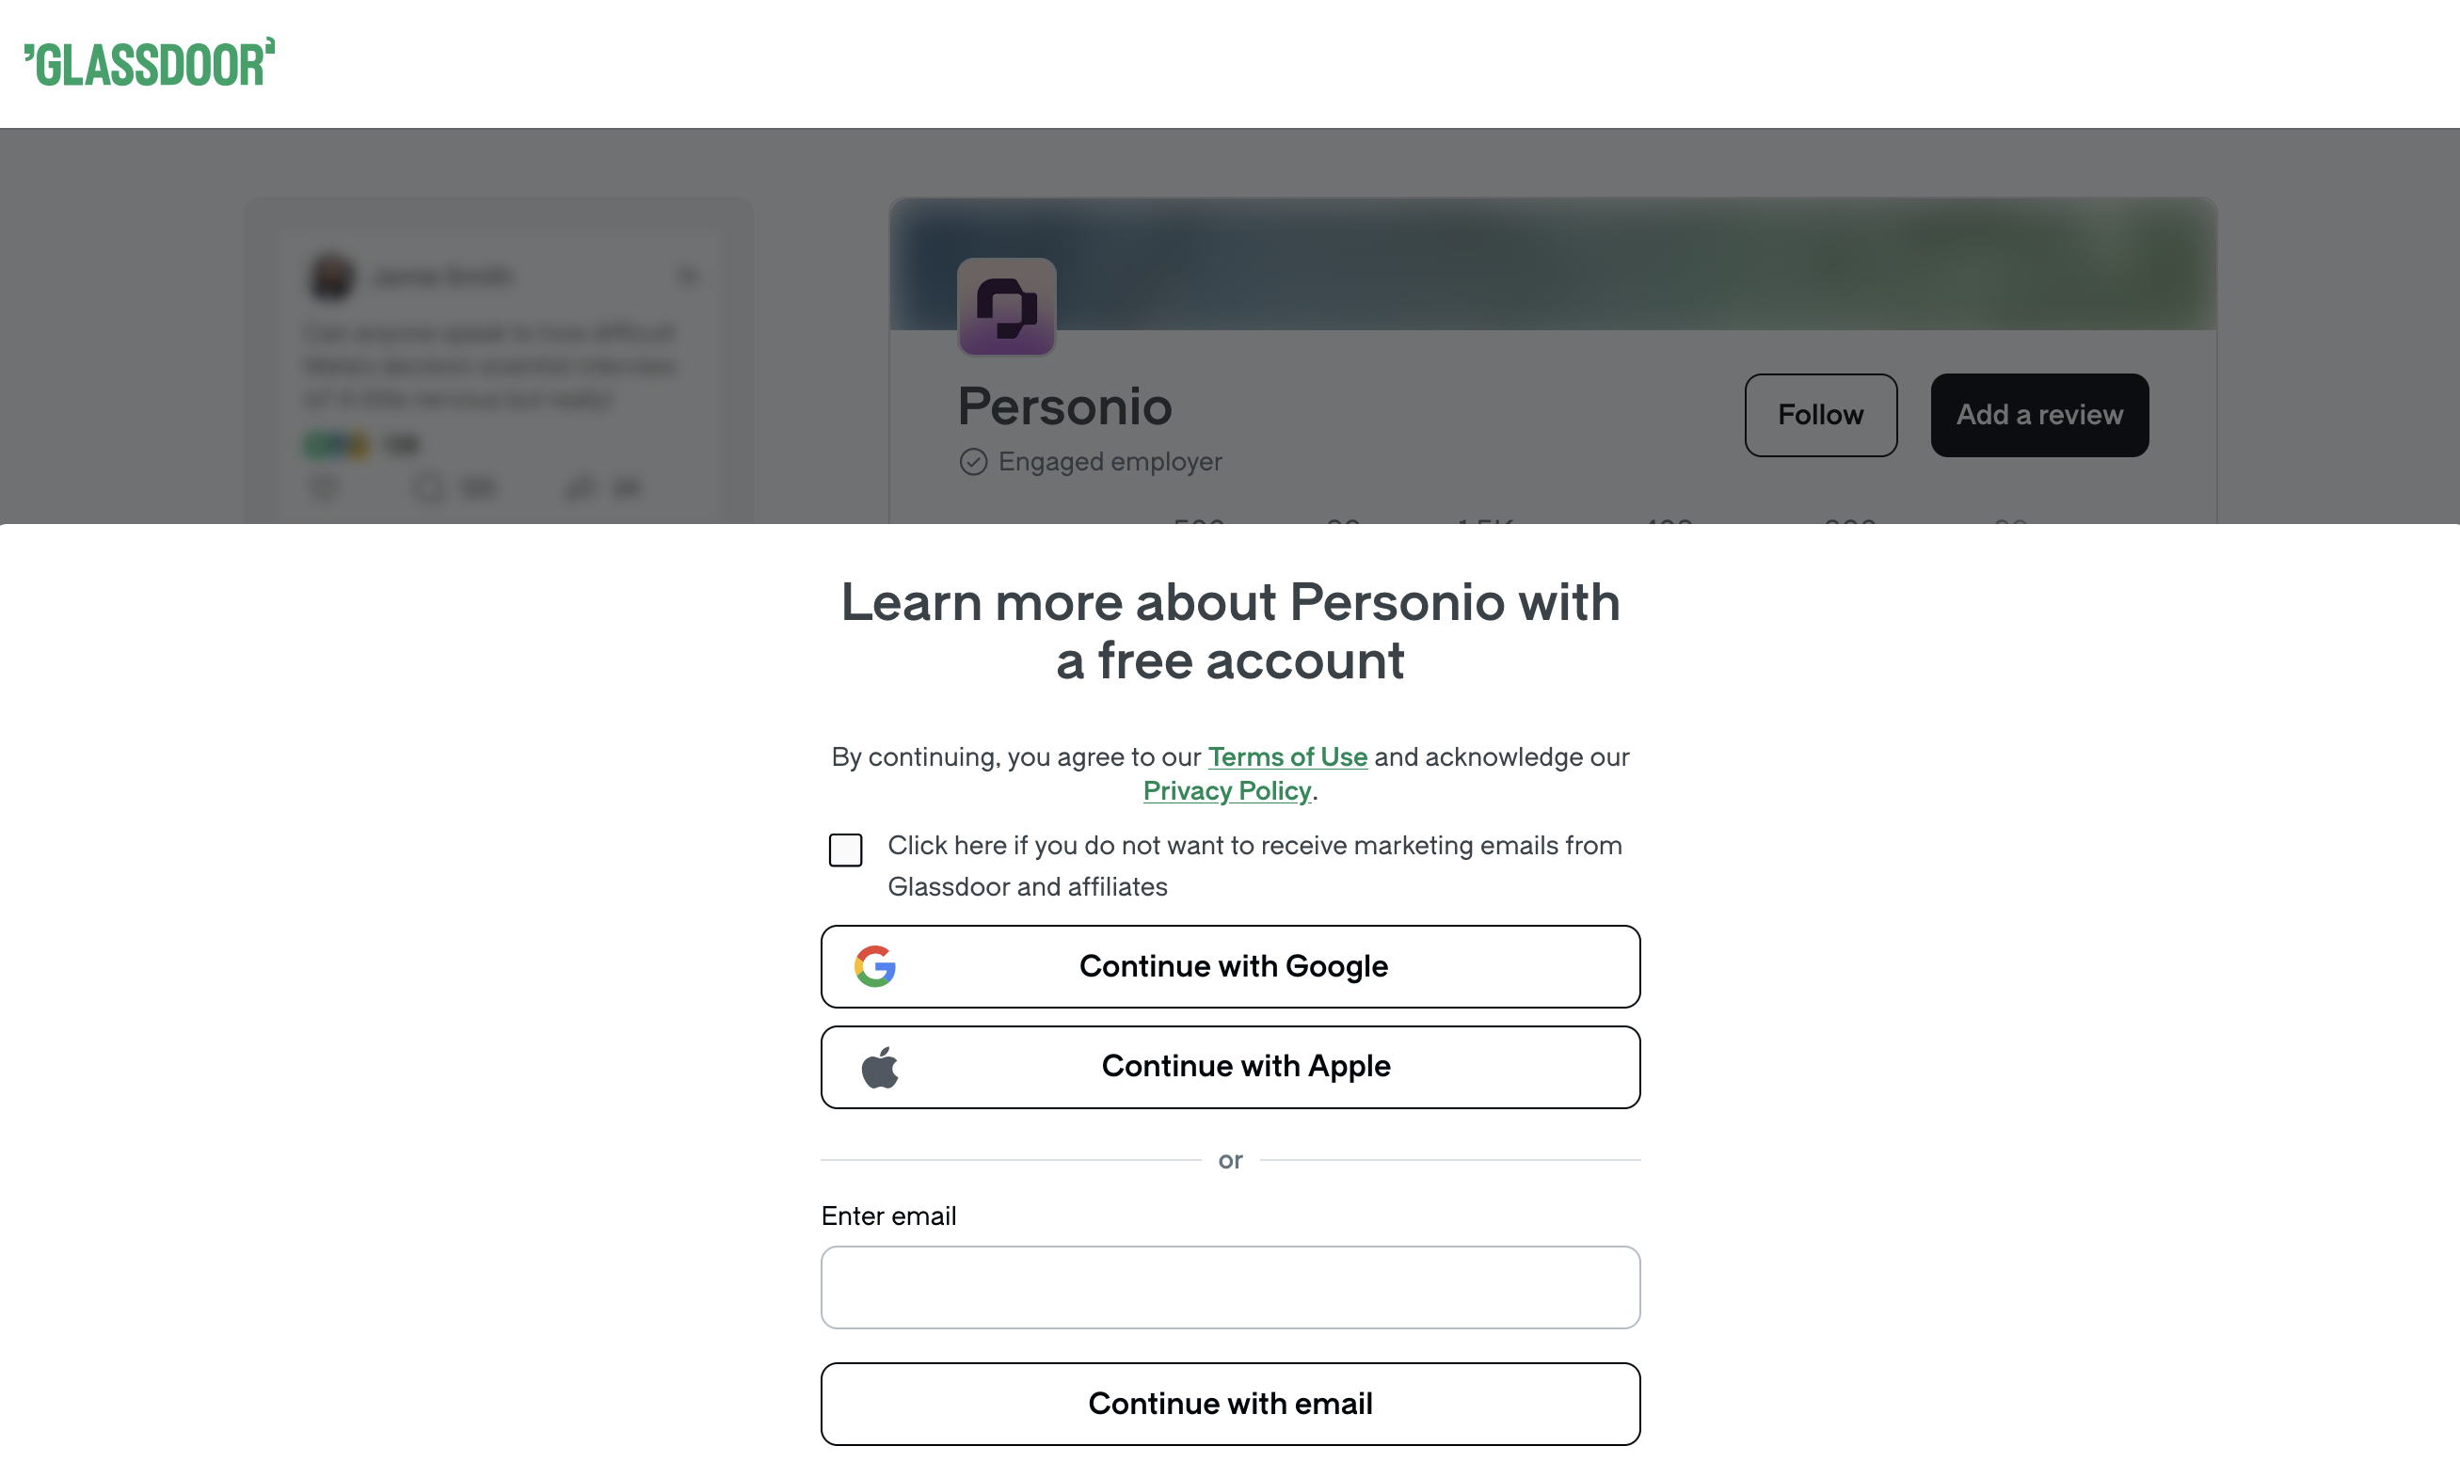Click the Personio company name heading
This screenshot has height=1462, width=2460.
(x=1065, y=406)
